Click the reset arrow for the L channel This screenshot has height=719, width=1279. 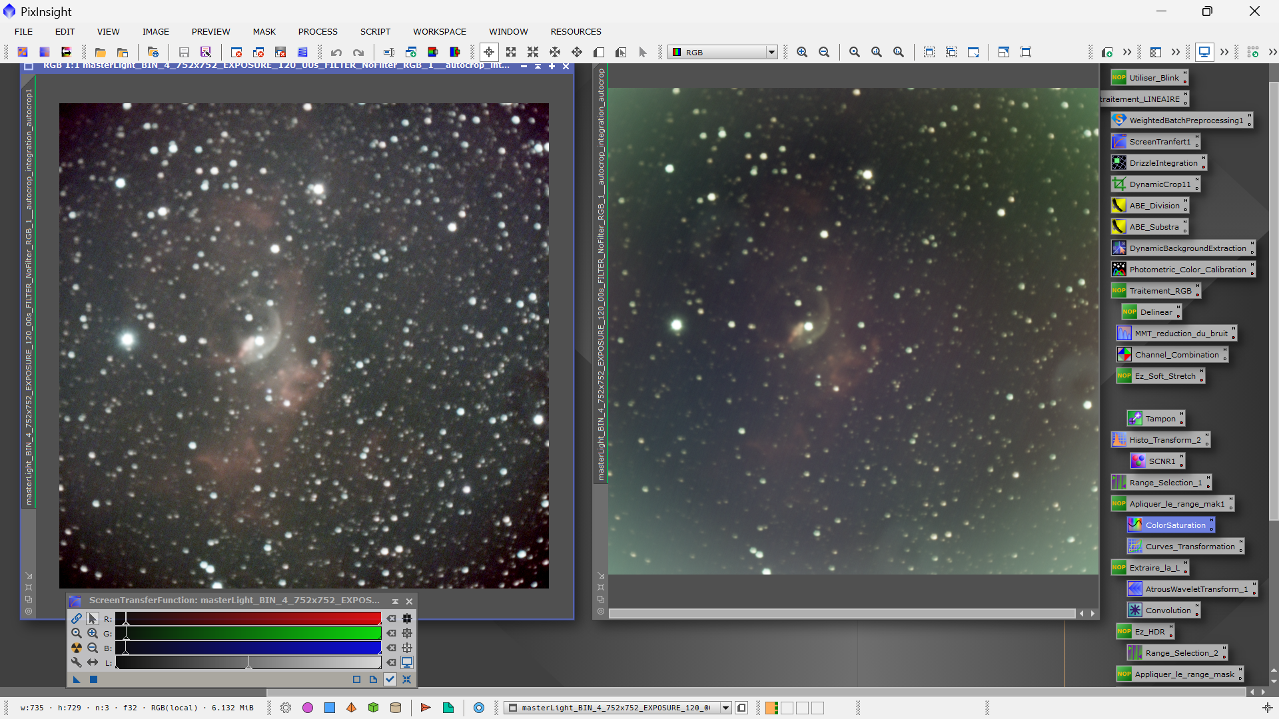click(392, 662)
